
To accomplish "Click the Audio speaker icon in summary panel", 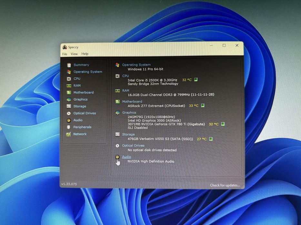I will [117, 157].
